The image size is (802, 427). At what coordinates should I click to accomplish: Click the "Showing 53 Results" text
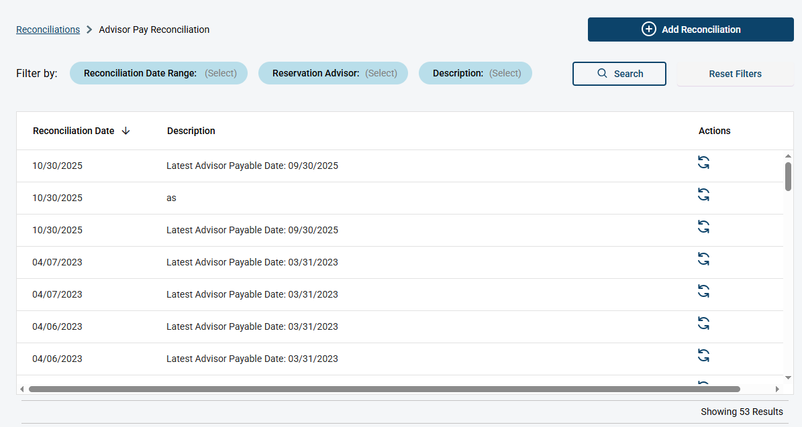pyautogui.click(x=742, y=412)
